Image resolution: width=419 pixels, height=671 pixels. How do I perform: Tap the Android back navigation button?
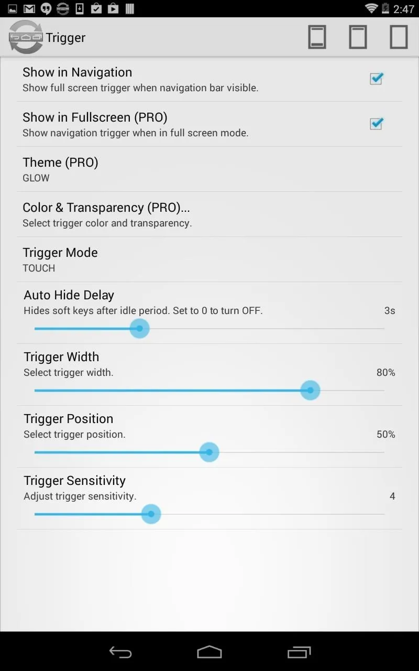coord(120,652)
